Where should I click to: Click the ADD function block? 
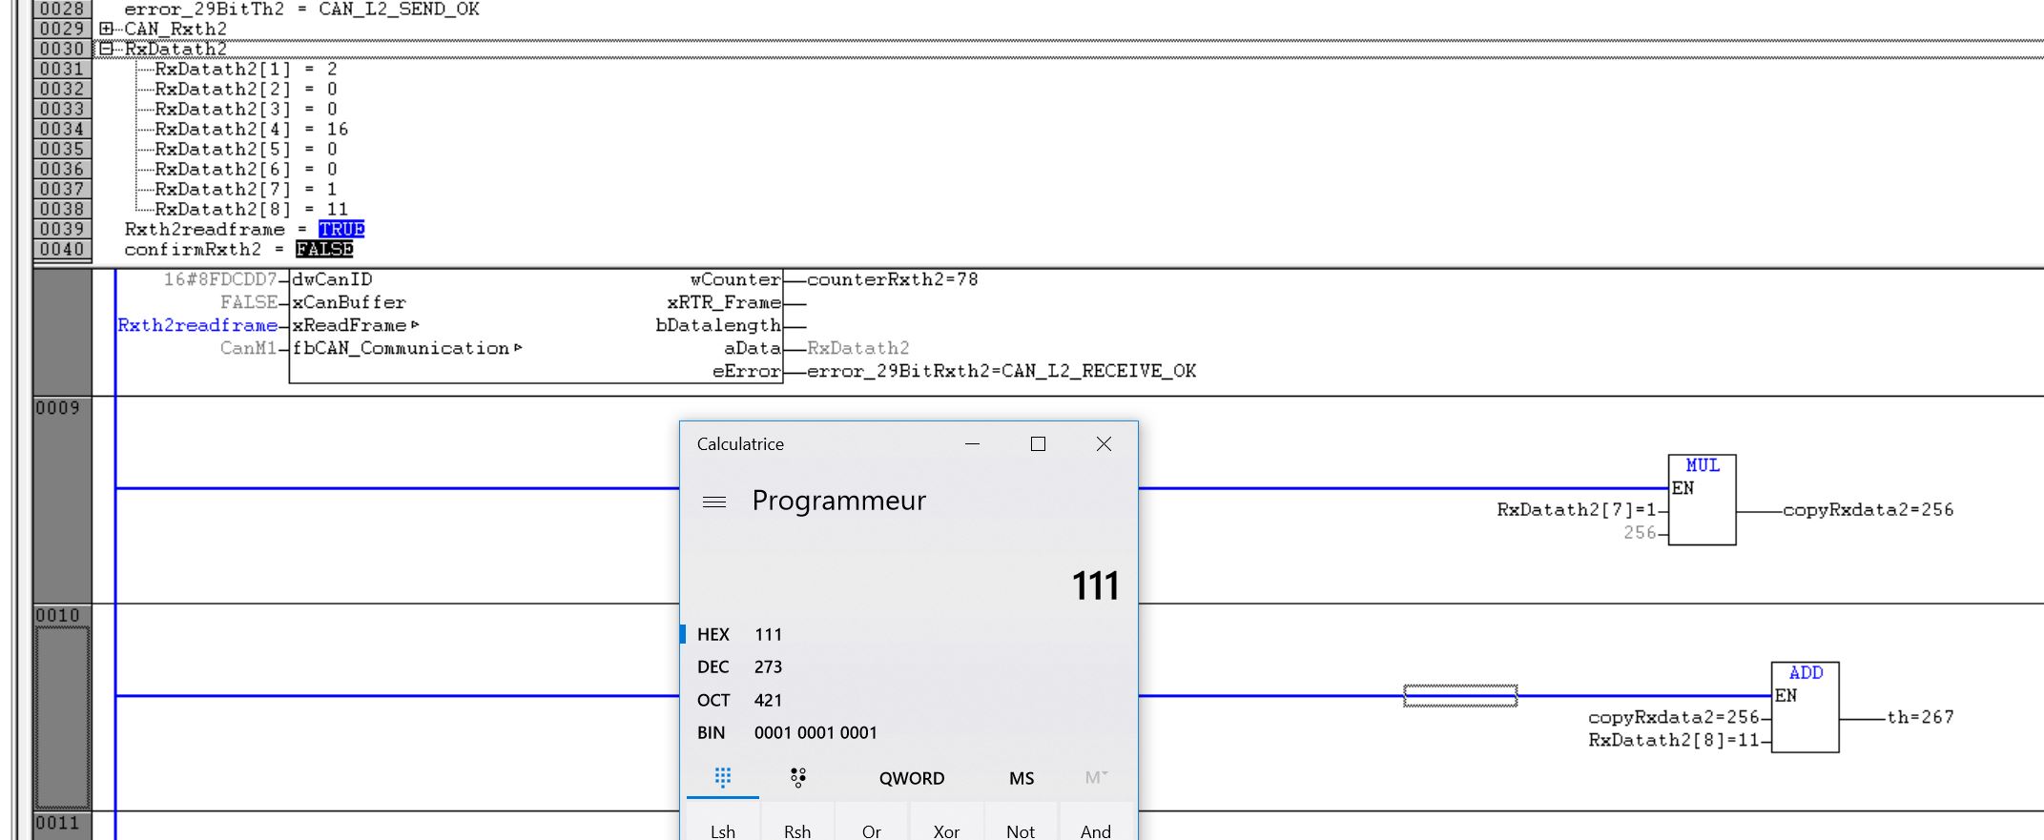pyautogui.click(x=1805, y=707)
